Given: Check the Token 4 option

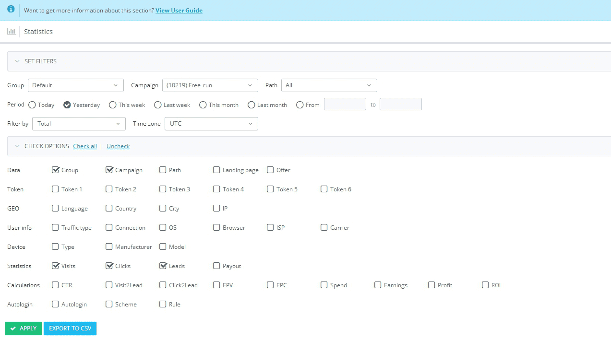Looking at the screenshot, I should coord(216,189).
